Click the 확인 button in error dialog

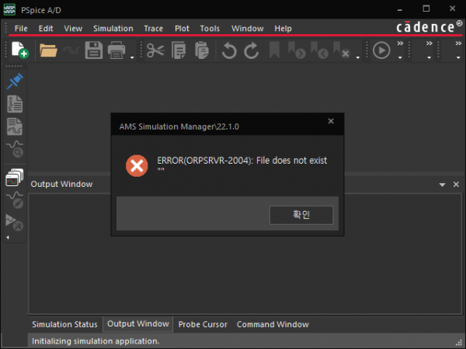tap(301, 215)
